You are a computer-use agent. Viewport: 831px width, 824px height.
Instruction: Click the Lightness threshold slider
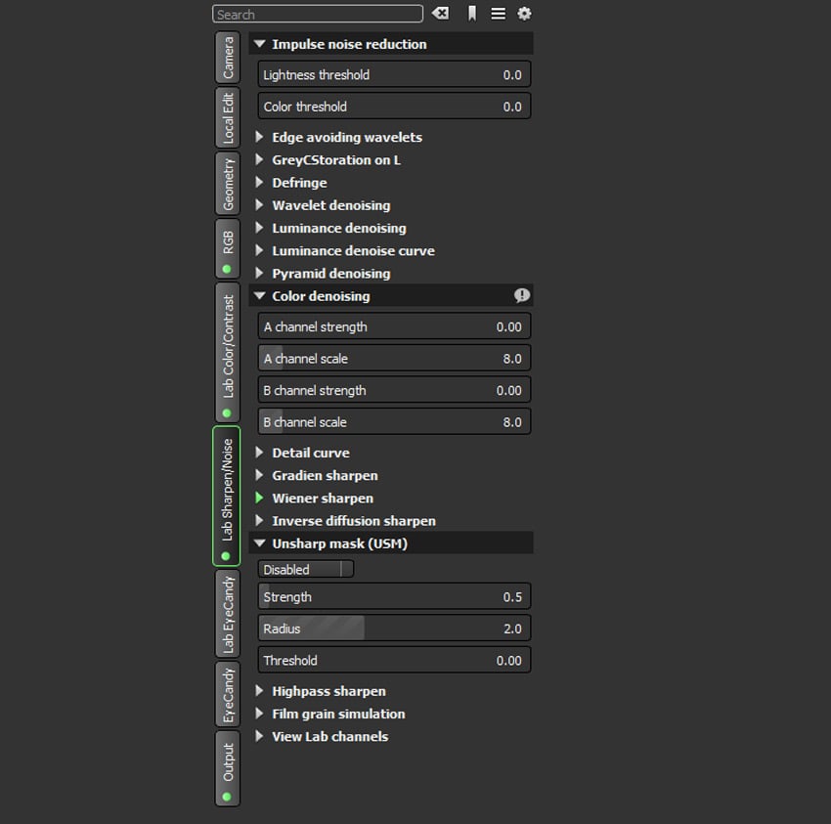point(395,75)
